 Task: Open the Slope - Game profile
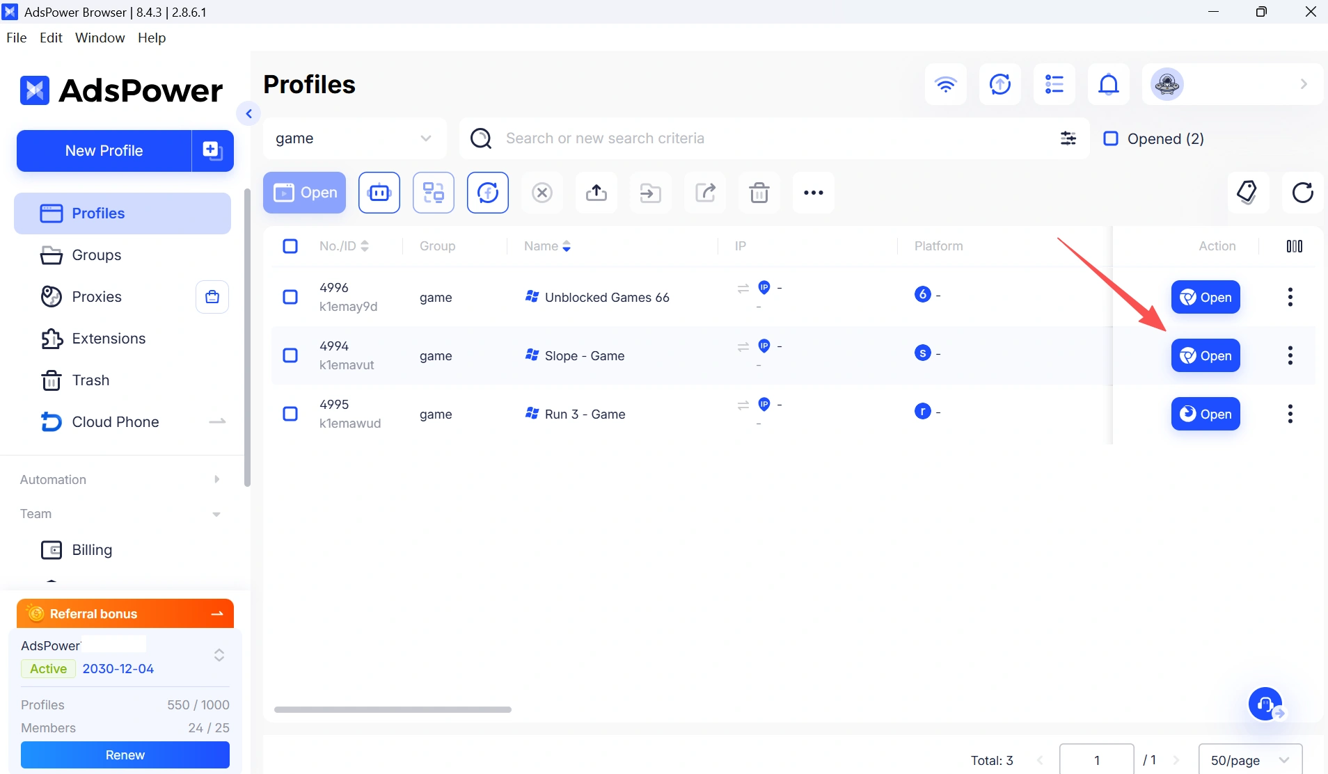1206,355
